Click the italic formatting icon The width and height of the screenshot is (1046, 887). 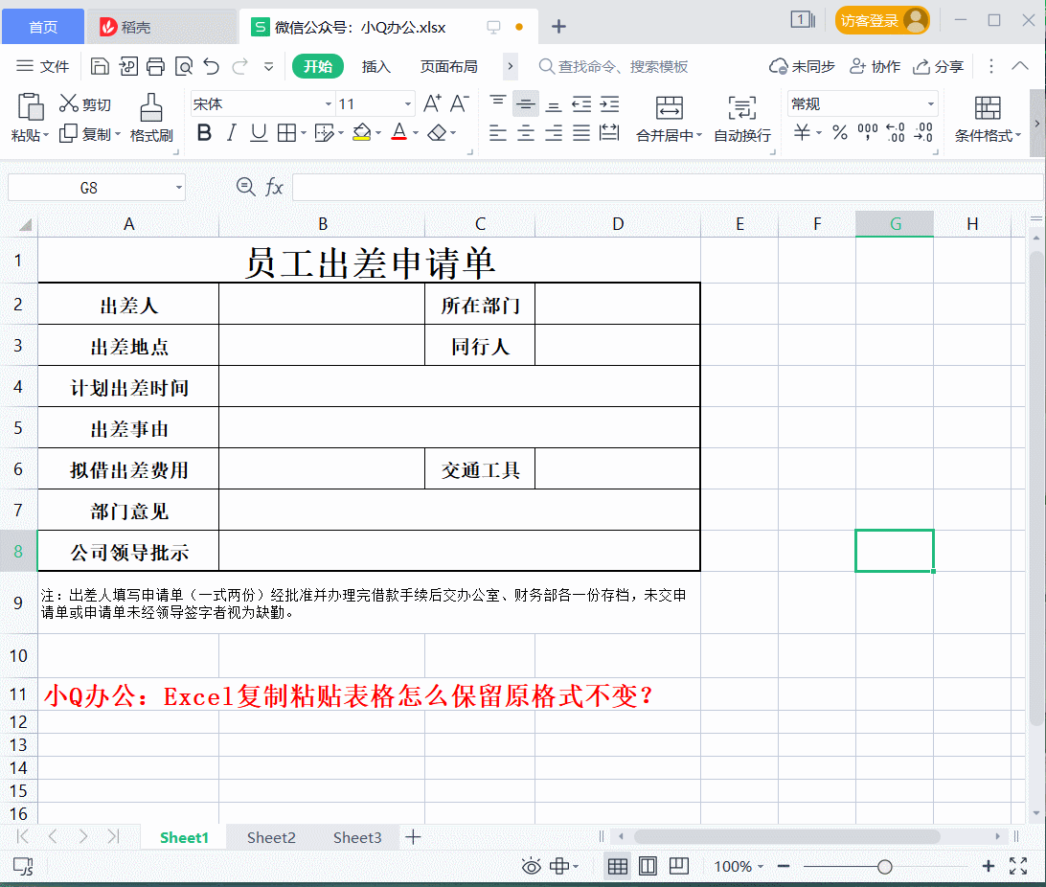click(x=230, y=133)
